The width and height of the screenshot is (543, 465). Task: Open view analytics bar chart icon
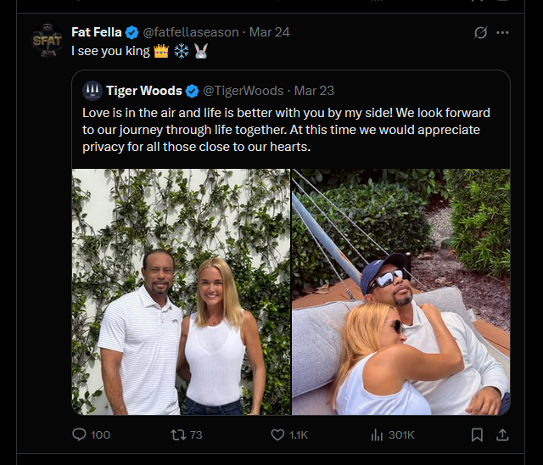(x=377, y=434)
